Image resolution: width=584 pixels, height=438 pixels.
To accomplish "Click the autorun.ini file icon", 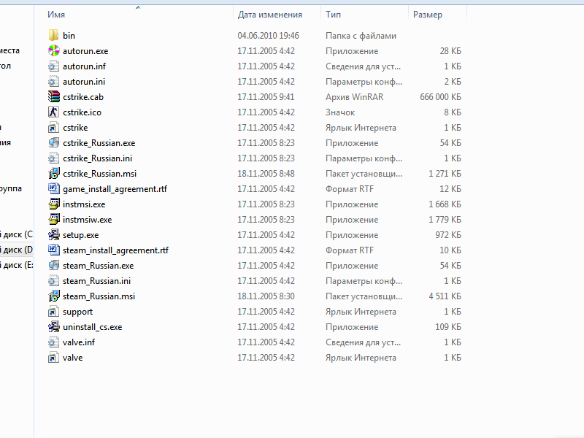I will point(53,81).
